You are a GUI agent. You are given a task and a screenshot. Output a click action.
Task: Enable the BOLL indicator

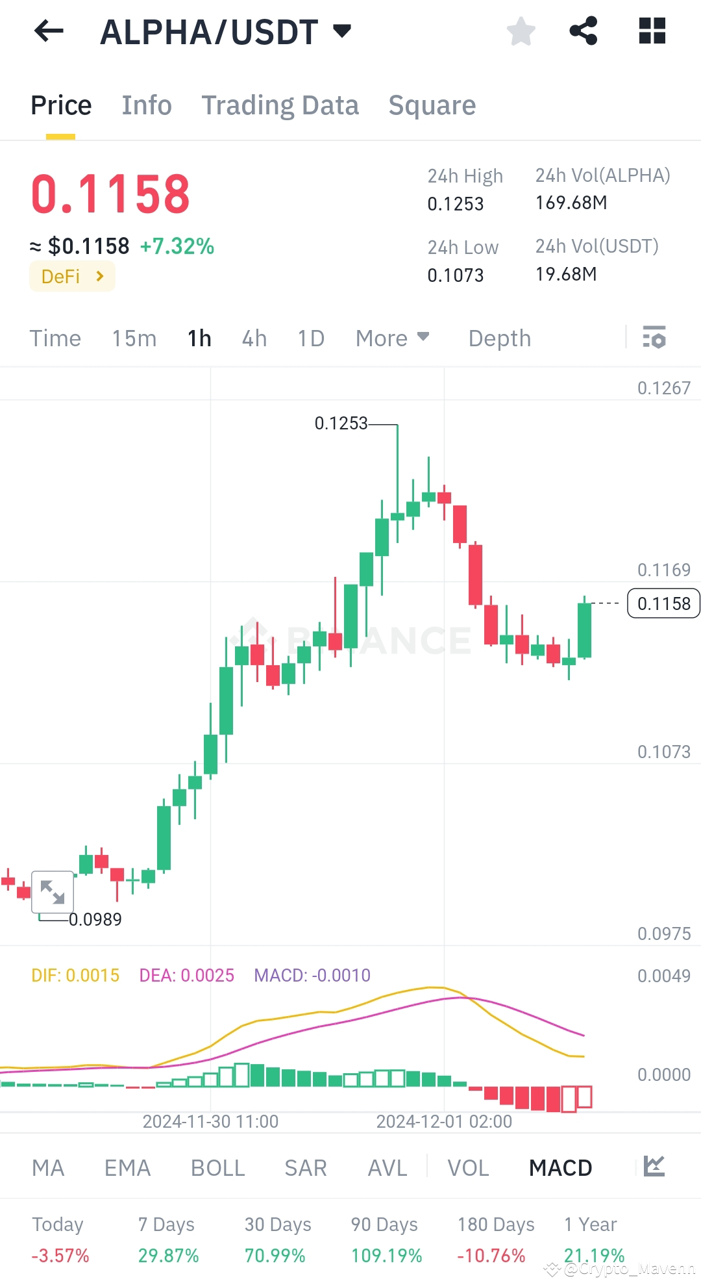[x=217, y=1167]
